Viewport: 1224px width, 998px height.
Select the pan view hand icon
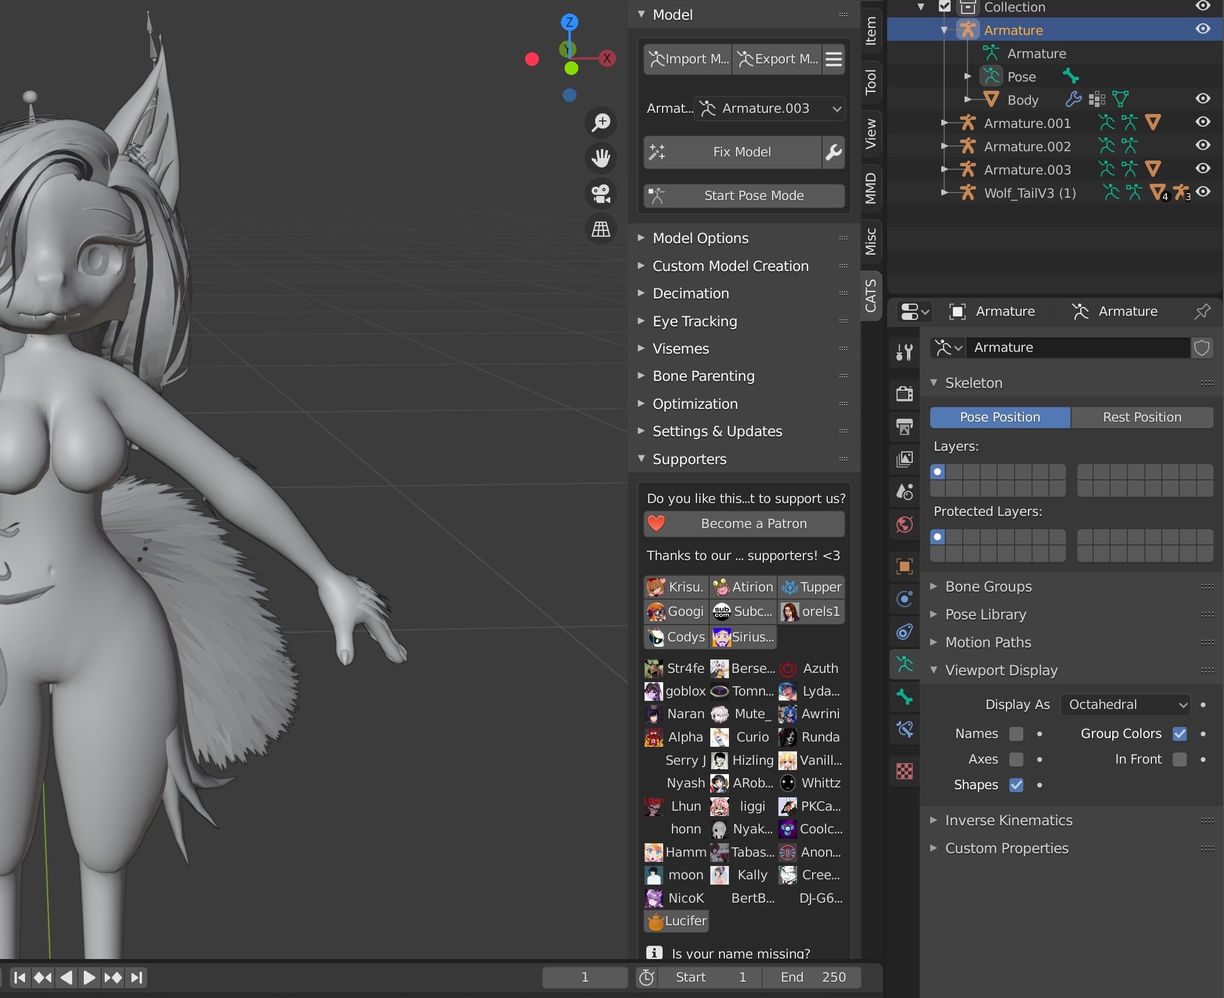click(x=601, y=158)
